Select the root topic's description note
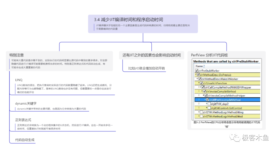 point(143,27)
